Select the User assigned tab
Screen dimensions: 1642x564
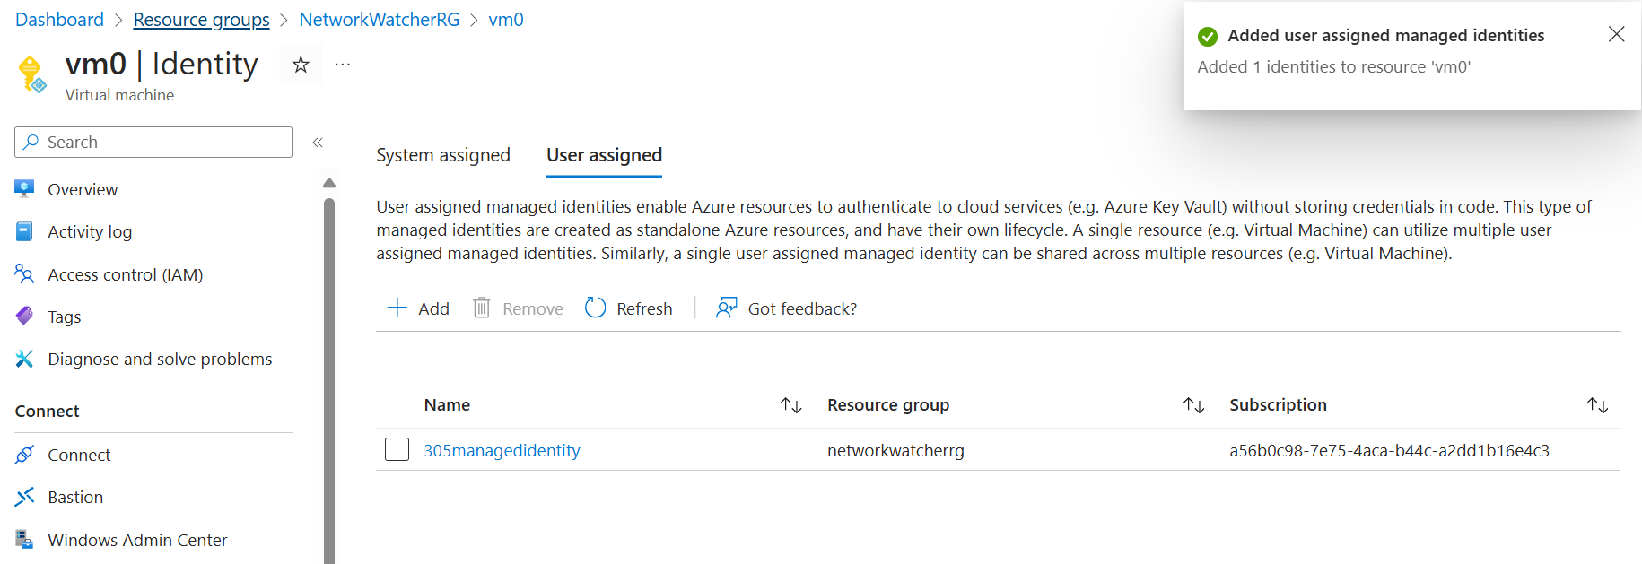[x=605, y=155]
